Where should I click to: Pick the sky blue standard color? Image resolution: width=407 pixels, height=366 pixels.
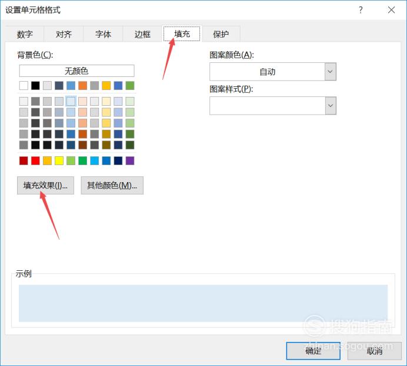click(x=95, y=161)
